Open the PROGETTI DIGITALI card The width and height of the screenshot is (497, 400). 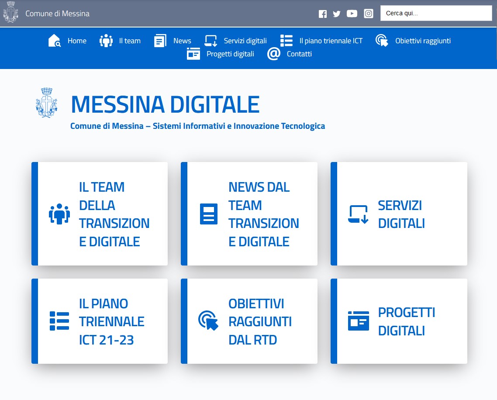(x=399, y=321)
